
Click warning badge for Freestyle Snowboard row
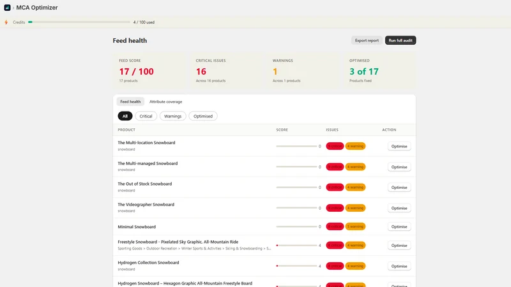355,246
